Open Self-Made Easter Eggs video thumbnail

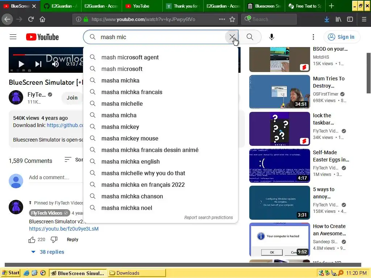(x=279, y=165)
